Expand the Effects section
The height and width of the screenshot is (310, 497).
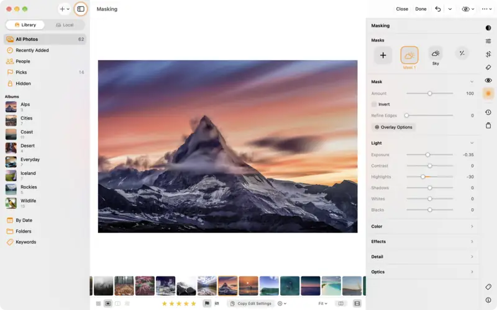422,242
